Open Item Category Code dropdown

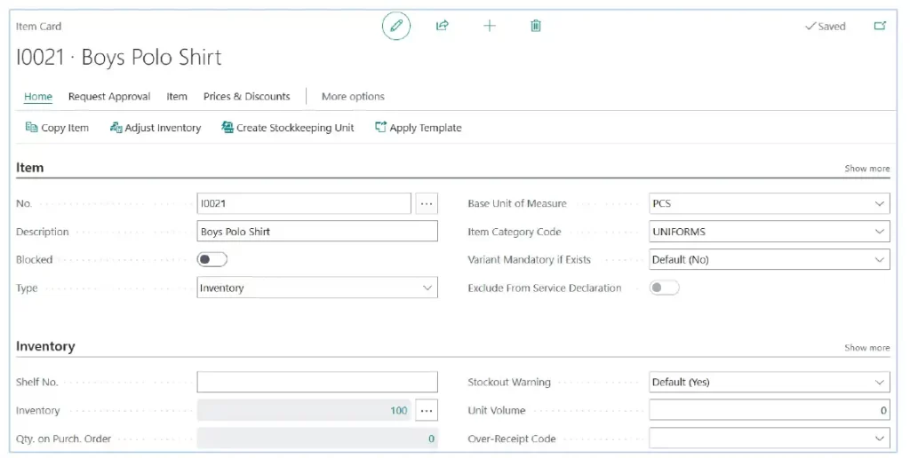[769, 232]
